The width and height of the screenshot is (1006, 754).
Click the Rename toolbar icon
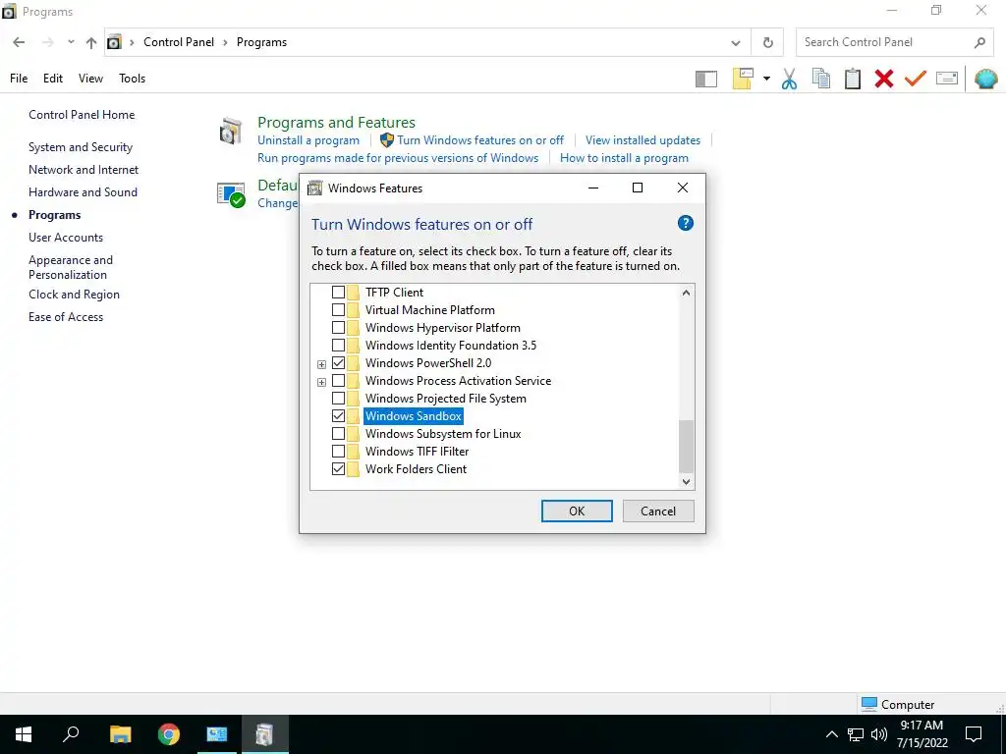pos(947,79)
